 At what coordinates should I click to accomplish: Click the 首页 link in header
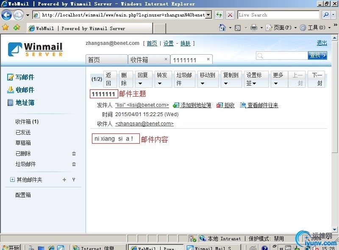152,44
